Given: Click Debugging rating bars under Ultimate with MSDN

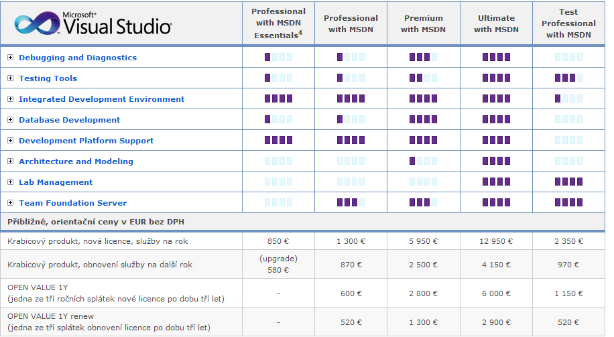Looking at the screenshot, I should coord(496,57).
